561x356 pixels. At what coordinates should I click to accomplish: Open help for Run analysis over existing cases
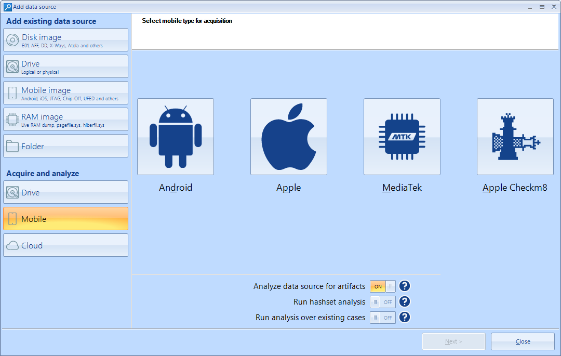(x=405, y=318)
